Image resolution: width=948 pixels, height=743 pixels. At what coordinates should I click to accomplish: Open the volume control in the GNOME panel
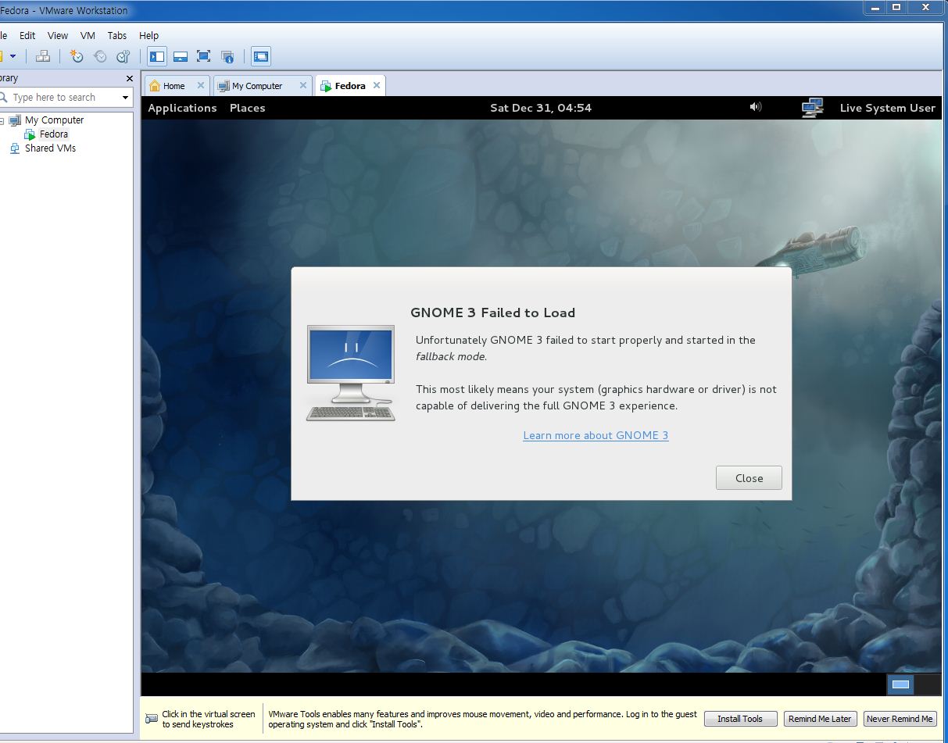(755, 107)
